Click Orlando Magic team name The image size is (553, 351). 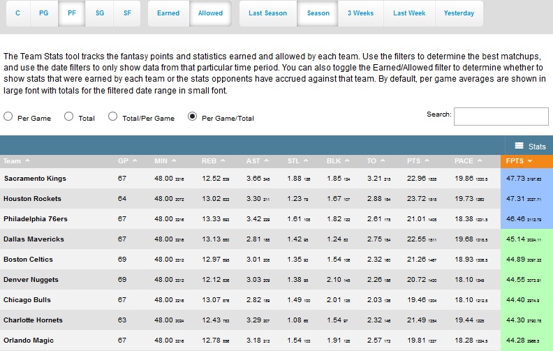pos(29,341)
